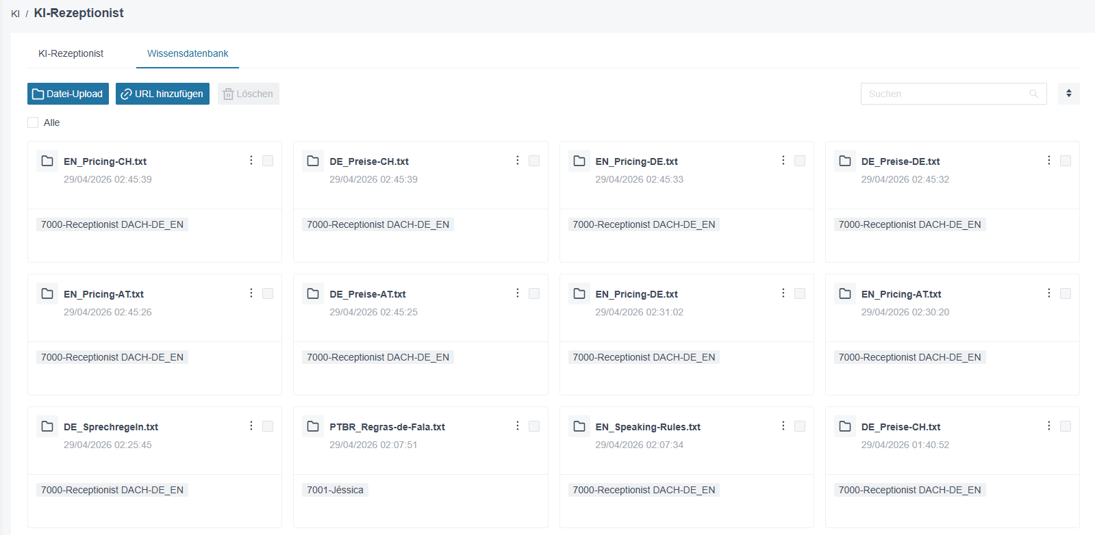Go to KI breadcrumb link
The width and height of the screenshot is (1095, 535).
pos(15,14)
